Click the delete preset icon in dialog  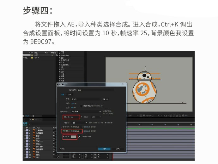[107, 99]
